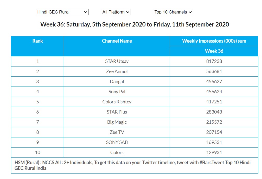Select the Big Magic channel cell

(x=117, y=122)
